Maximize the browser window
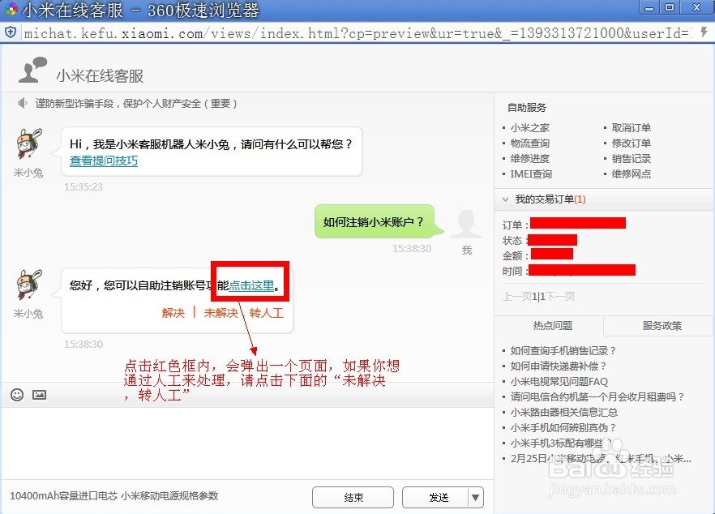The width and height of the screenshot is (715, 514). (670, 8)
